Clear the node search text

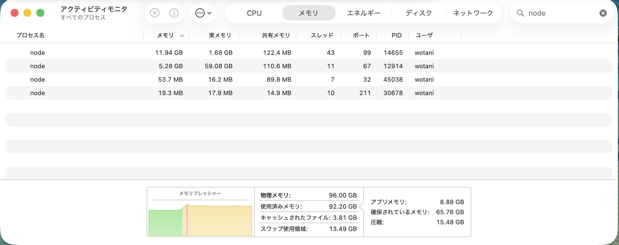603,13
